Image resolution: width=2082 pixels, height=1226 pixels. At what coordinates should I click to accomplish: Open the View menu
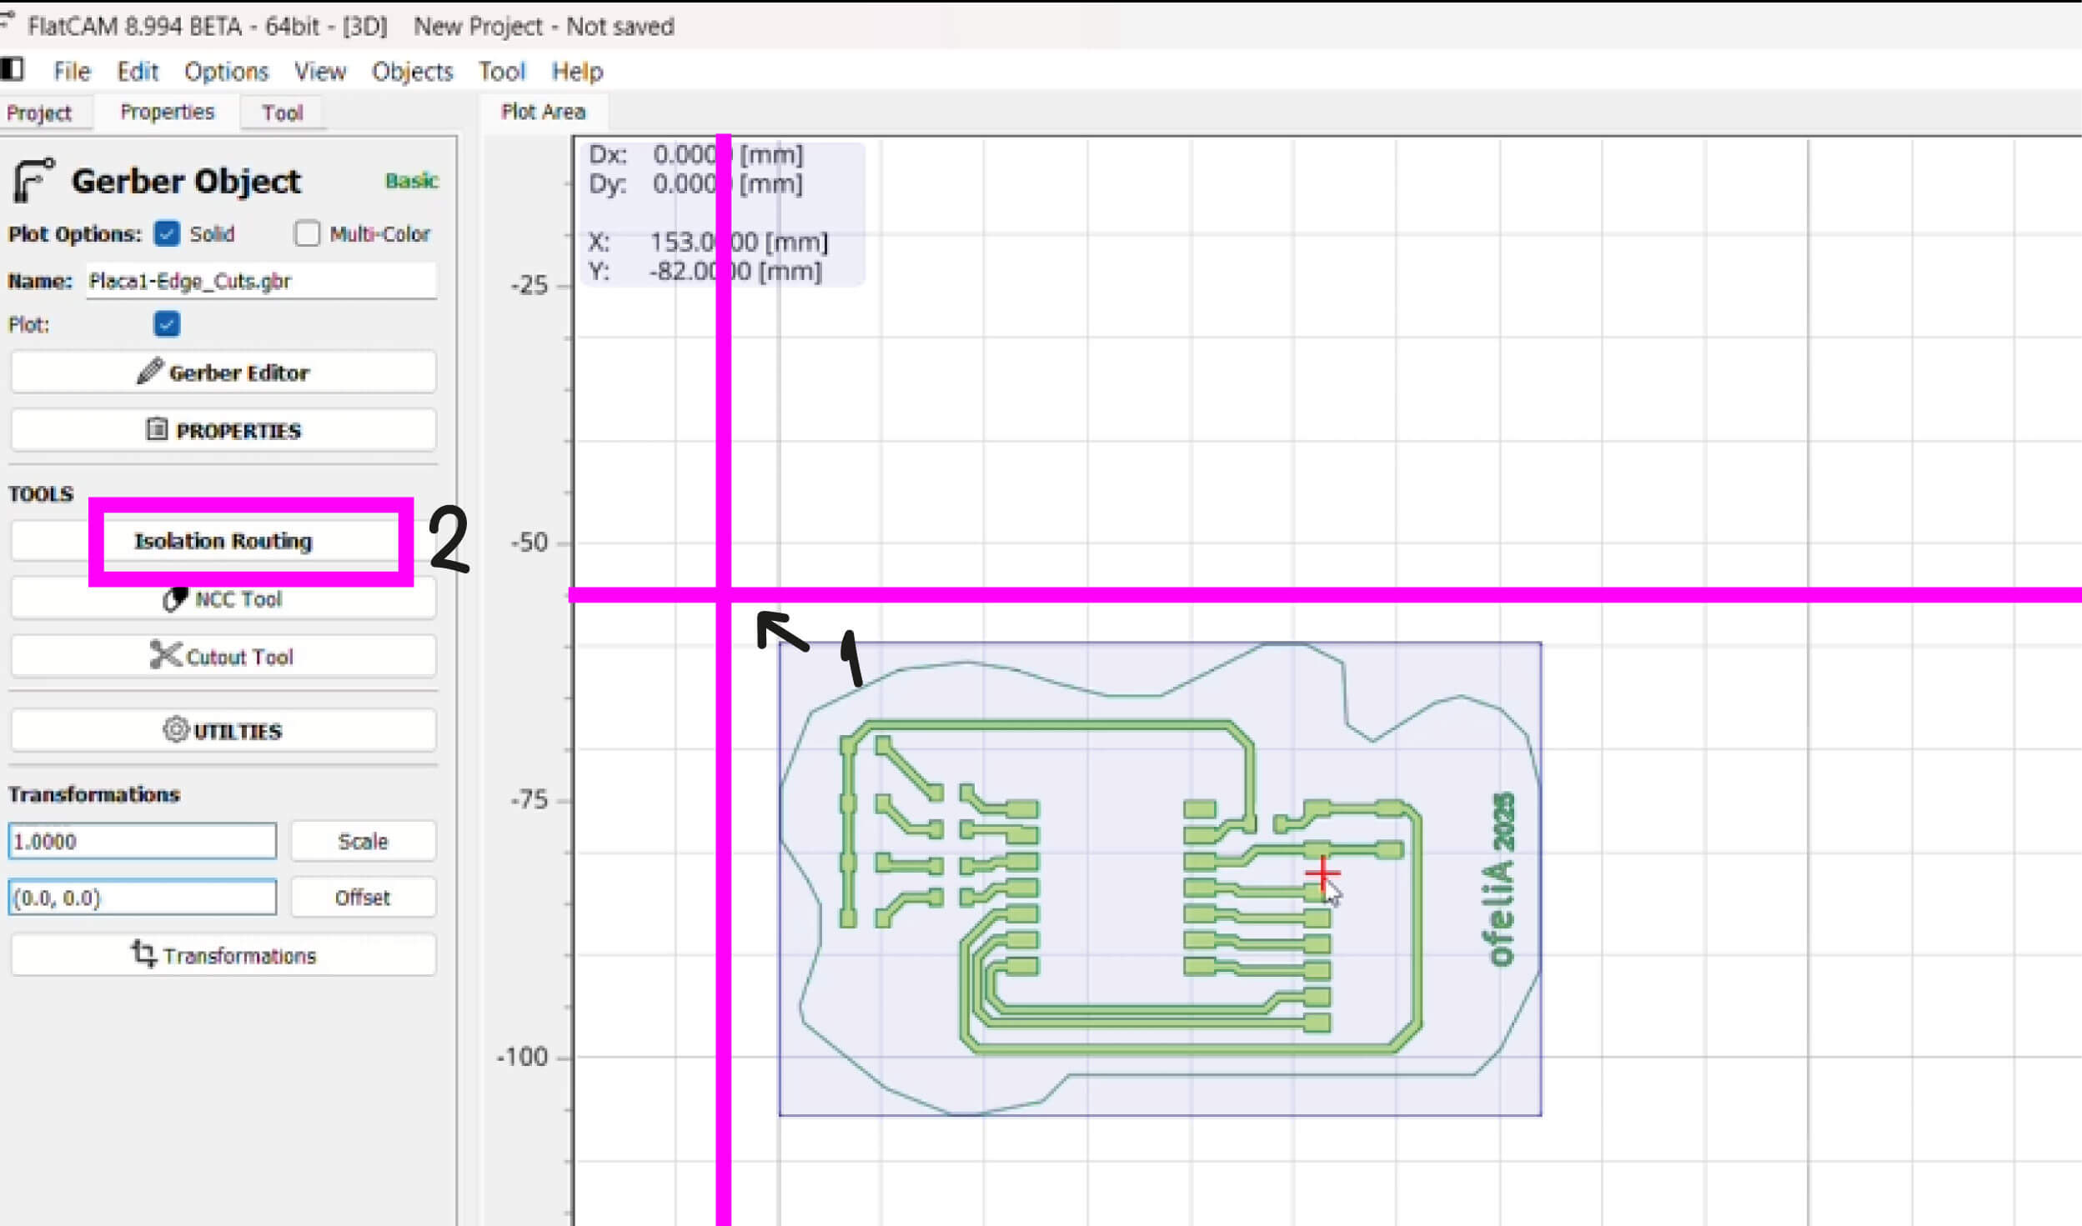click(x=319, y=72)
